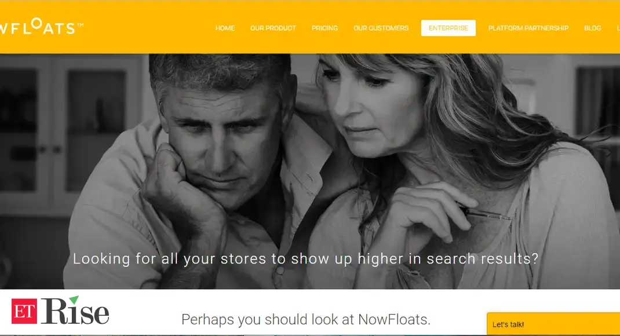Click the red ET logo box

[24, 311]
